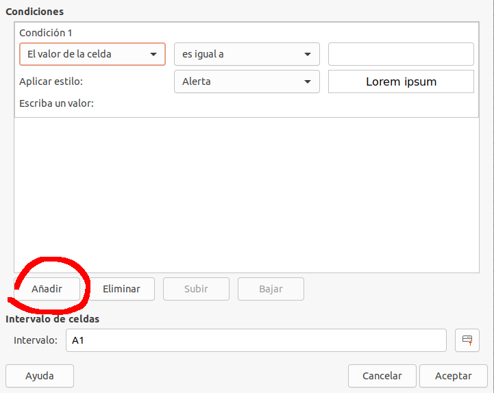
Task: Click the Subir button
Action: (x=196, y=289)
